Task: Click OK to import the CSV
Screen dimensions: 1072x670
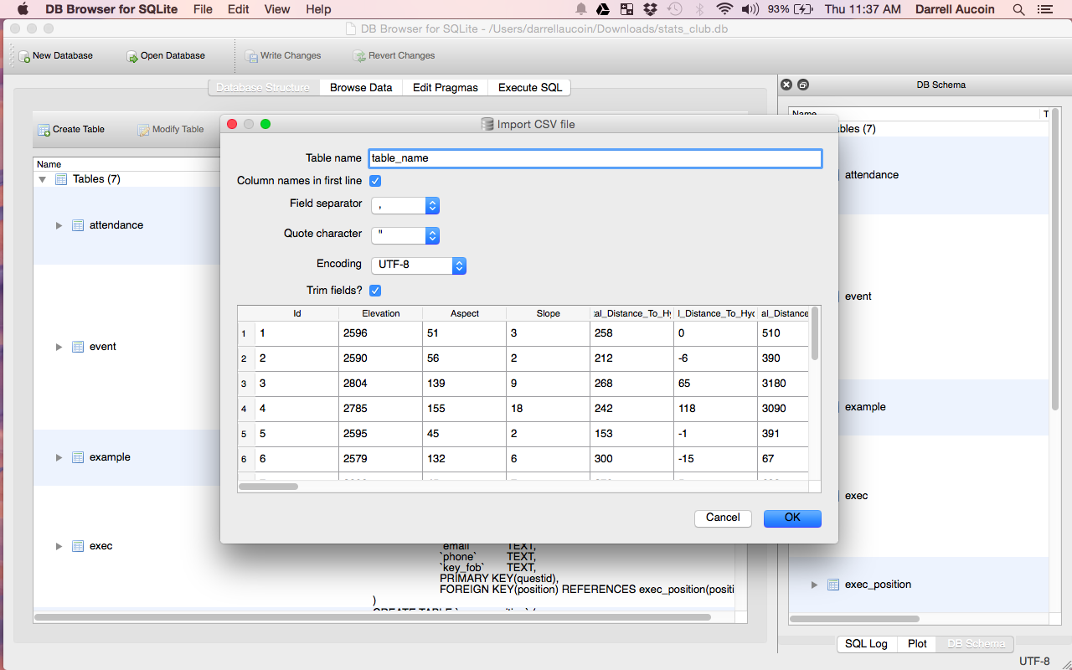Action: pyautogui.click(x=792, y=518)
